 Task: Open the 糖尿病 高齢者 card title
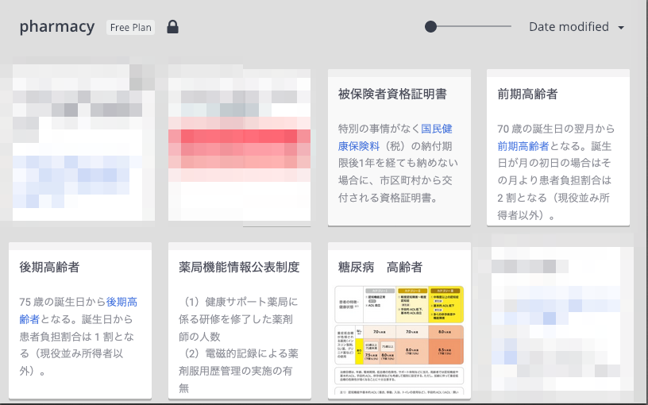pos(380,268)
